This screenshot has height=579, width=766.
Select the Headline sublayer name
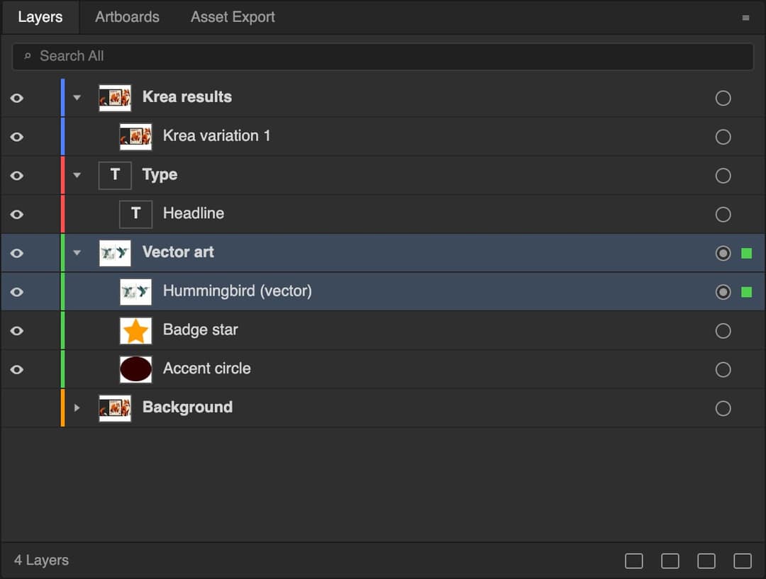point(194,213)
